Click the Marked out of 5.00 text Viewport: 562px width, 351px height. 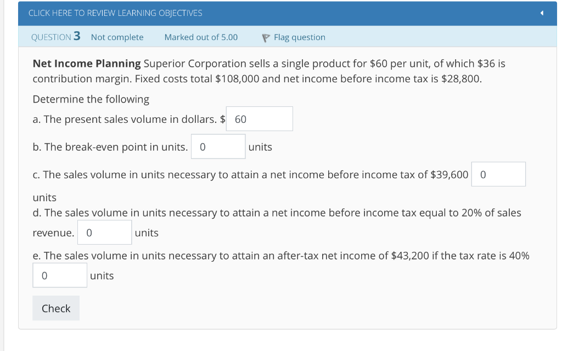(200, 37)
